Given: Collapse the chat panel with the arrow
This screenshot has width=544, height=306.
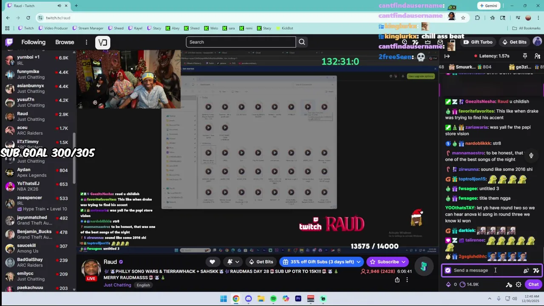Looking at the screenshot, I should (x=447, y=56).
